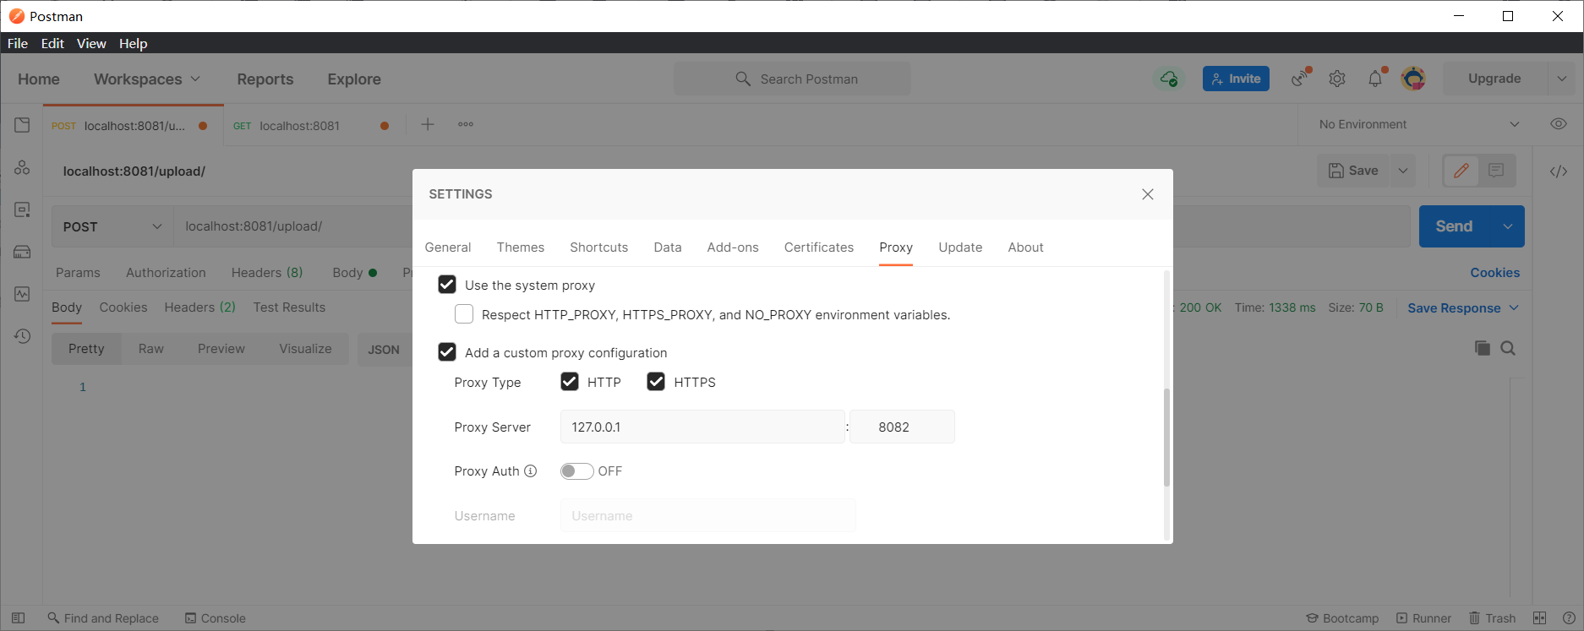1584x631 pixels.
Task: Open the File menu
Action: (18, 43)
